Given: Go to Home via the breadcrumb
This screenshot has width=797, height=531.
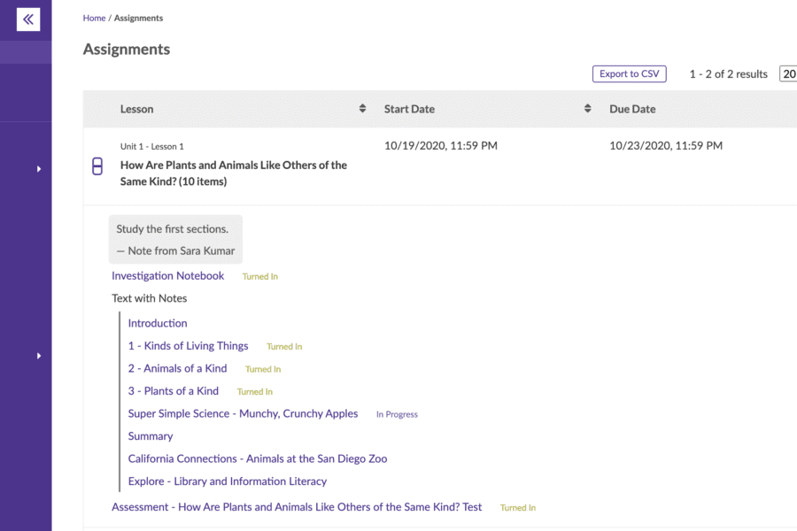Looking at the screenshot, I should 94,18.
